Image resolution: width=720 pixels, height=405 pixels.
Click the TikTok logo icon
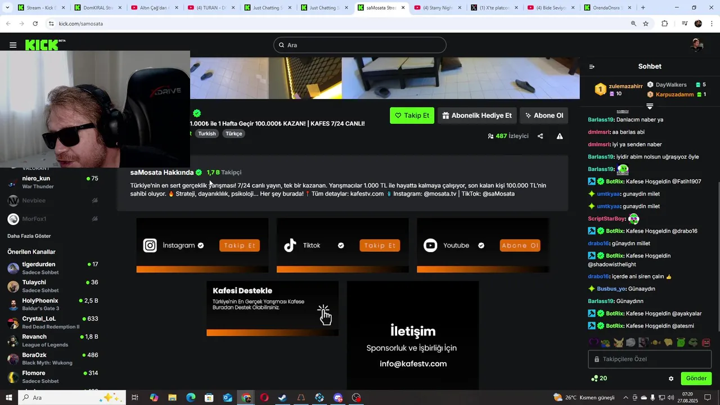pyautogui.click(x=290, y=245)
